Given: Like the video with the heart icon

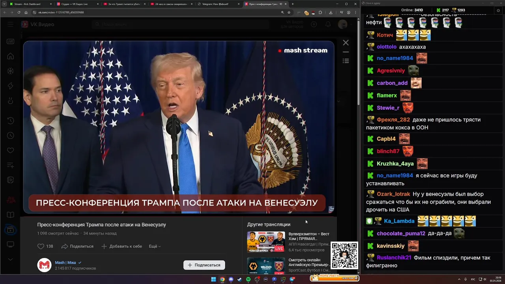Looking at the screenshot, I should [41, 246].
